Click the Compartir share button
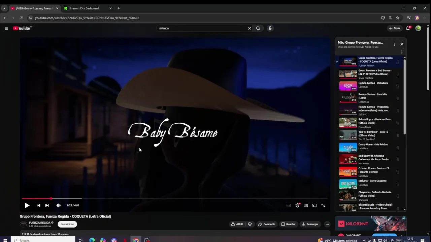Image resolution: width=431 pixels, height=242 pixels. tap(266, 224)
